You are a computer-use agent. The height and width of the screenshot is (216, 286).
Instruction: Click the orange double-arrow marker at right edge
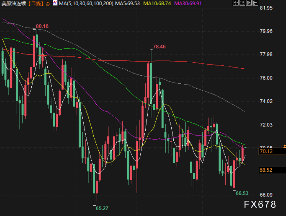point(284,147)
